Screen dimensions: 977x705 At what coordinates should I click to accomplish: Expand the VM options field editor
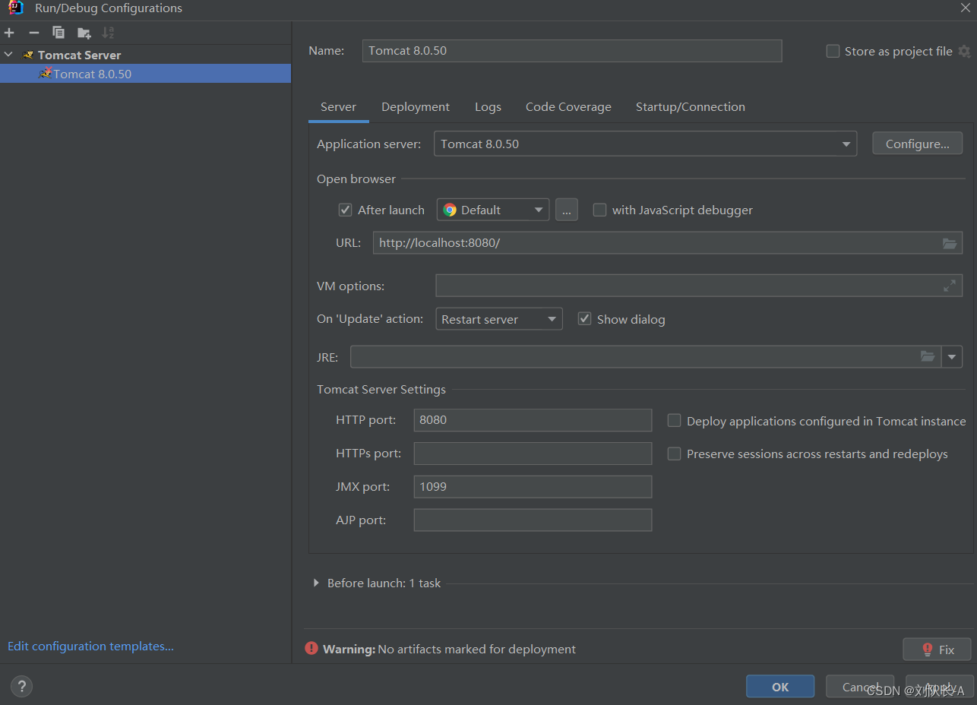950,286
